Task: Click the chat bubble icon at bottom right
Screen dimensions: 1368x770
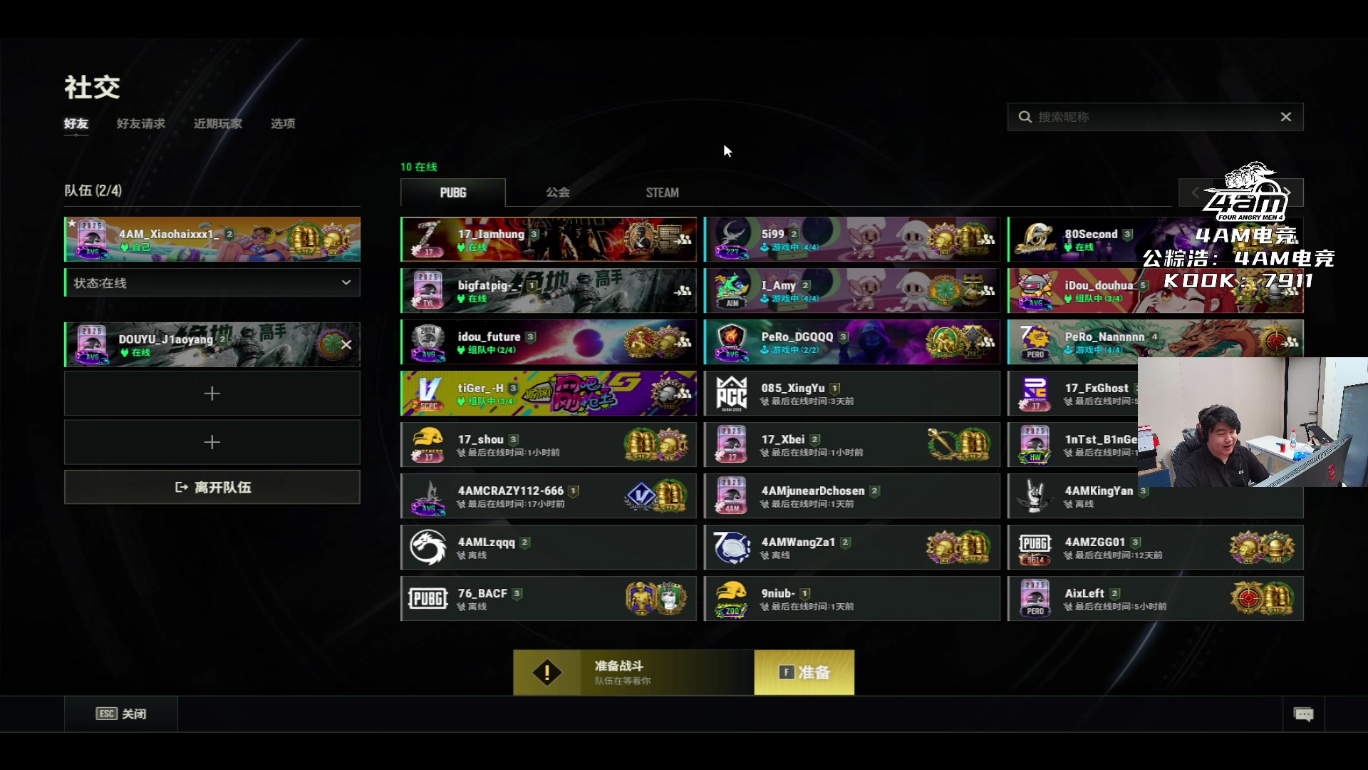Action: pyautogui.click(x=1303, y=714)
